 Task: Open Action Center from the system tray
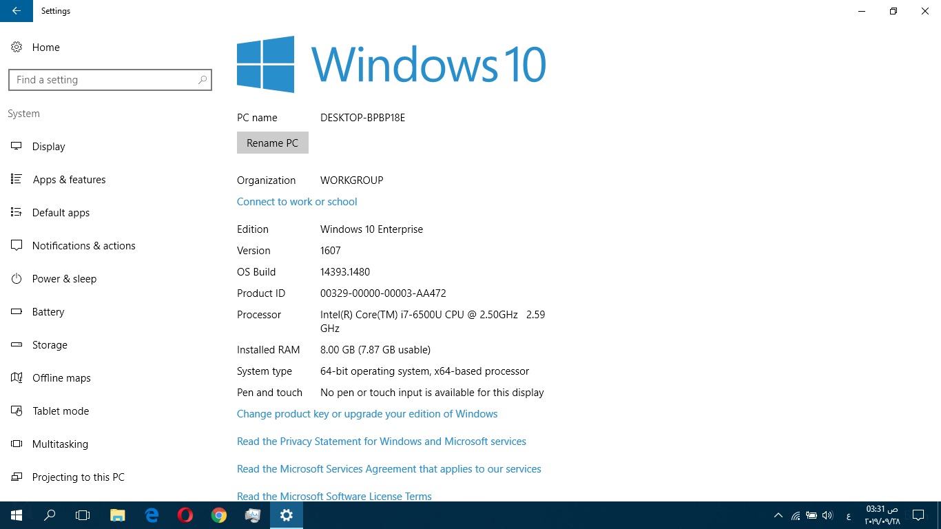click(918, 515)
